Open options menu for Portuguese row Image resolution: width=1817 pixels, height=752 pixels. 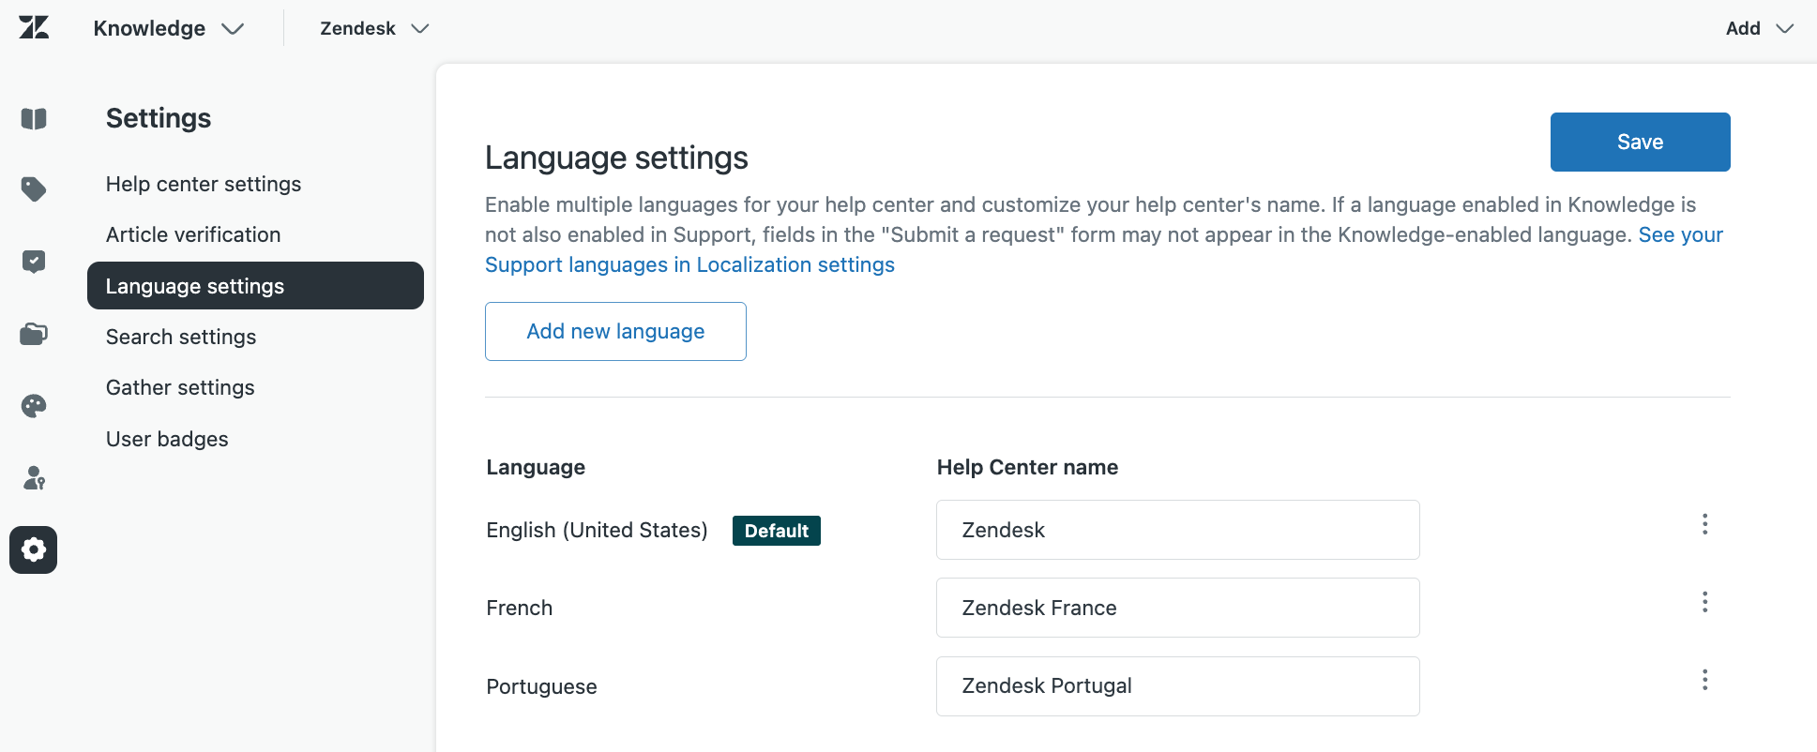(x=1705, y=680)
